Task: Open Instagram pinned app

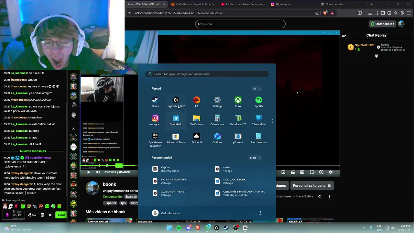Action: point(155,120)
